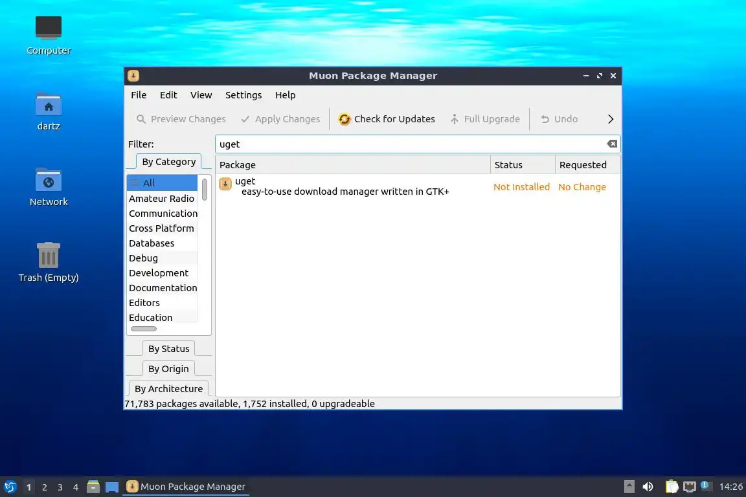The height and width of the screenshot is (497, 746).
Task: Switch to the By Status tab
Action: (169, 349)
